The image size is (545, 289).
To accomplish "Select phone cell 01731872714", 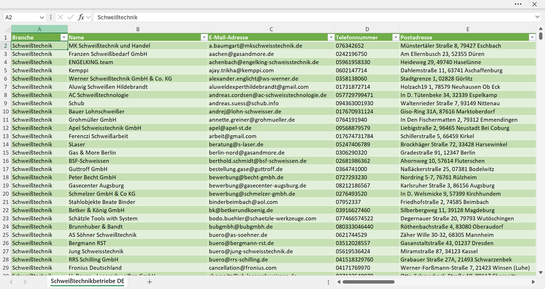I will 367,87.
